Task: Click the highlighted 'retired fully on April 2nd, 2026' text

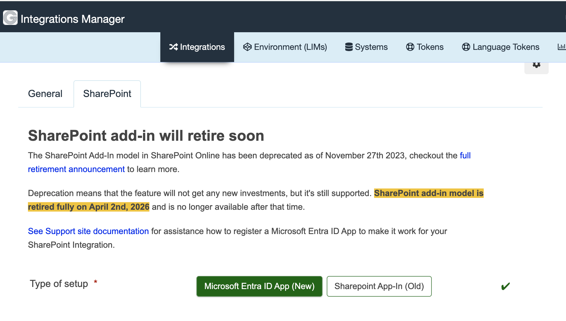Action: point(89,207)
